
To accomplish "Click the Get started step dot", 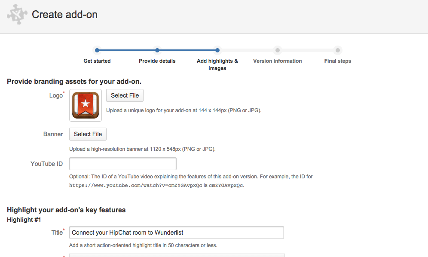I will pos(97,50).
